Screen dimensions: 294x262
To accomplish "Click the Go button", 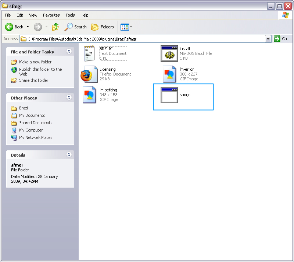I will [281, 39].
